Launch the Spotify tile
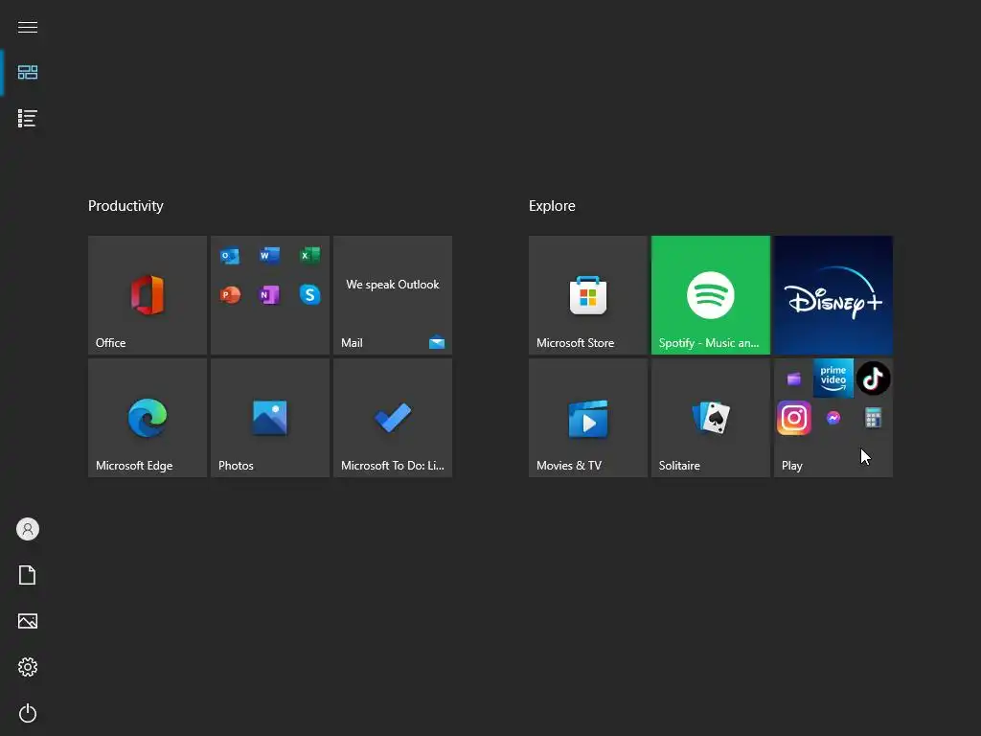Screen dimensions: 981x736 click(711, 295)
